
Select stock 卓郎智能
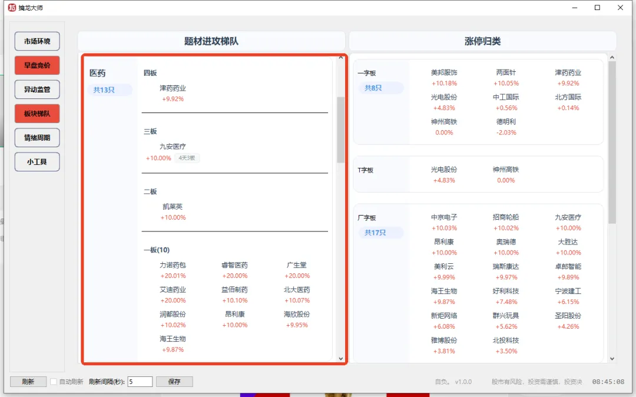point(568,266)
